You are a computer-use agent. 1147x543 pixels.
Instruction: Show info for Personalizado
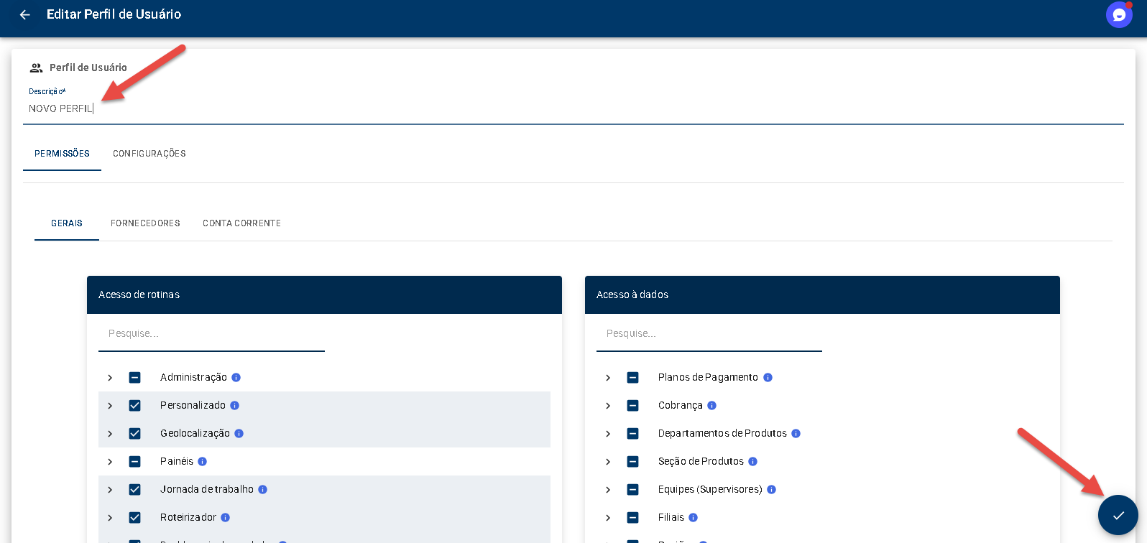[x=234, y=405]
